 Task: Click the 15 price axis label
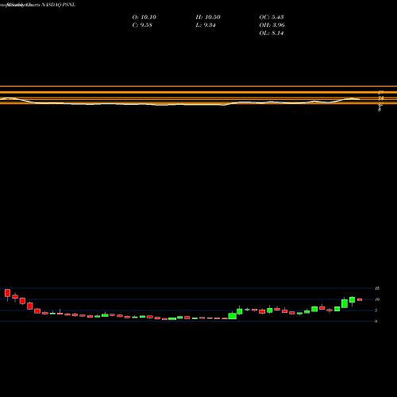pos(377,288)
